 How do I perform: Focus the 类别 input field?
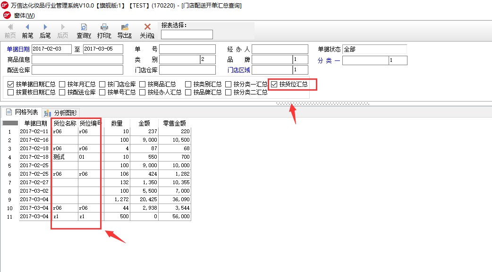tap(180, 59)
